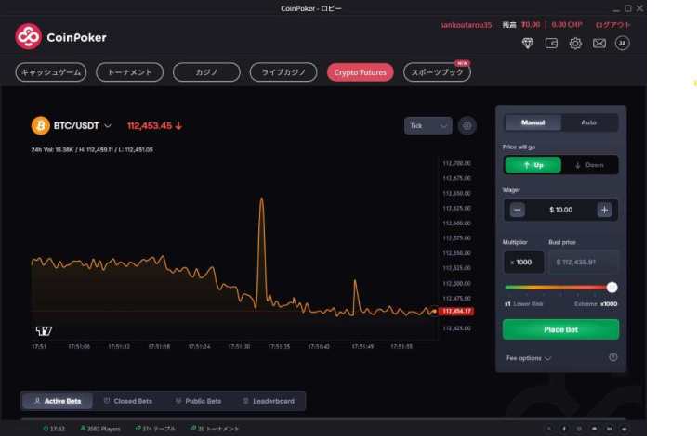Open chart settings gear beside Tick

[467, 125]
